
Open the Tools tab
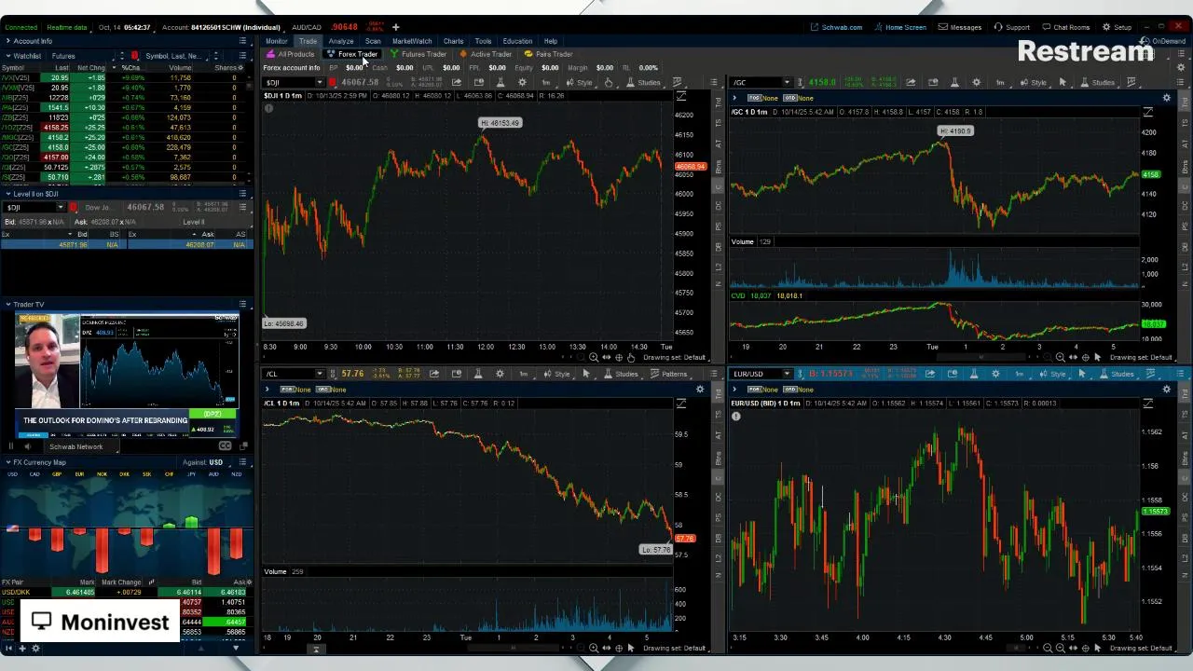pos(483,41)
